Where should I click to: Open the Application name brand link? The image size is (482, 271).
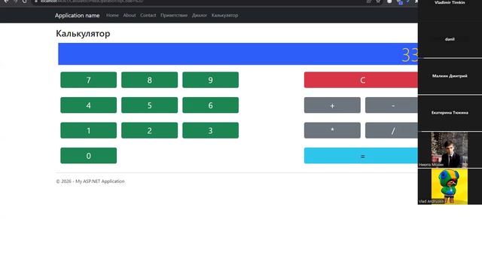(x=77, y=15)
